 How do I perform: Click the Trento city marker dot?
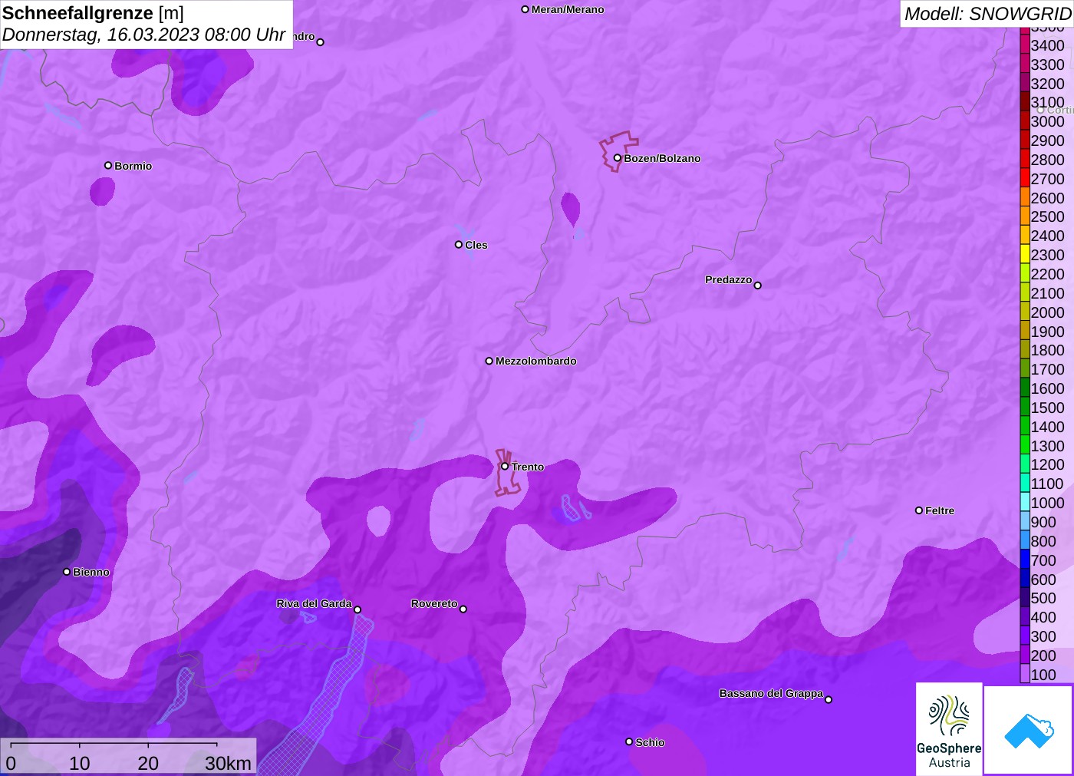click(x=505, y=466)
